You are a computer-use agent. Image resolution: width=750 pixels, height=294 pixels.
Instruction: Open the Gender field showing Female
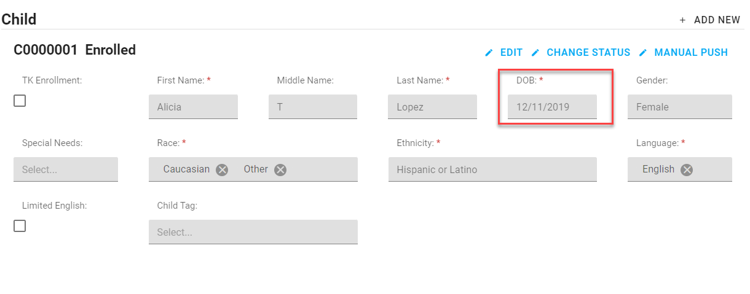(679, 107)
